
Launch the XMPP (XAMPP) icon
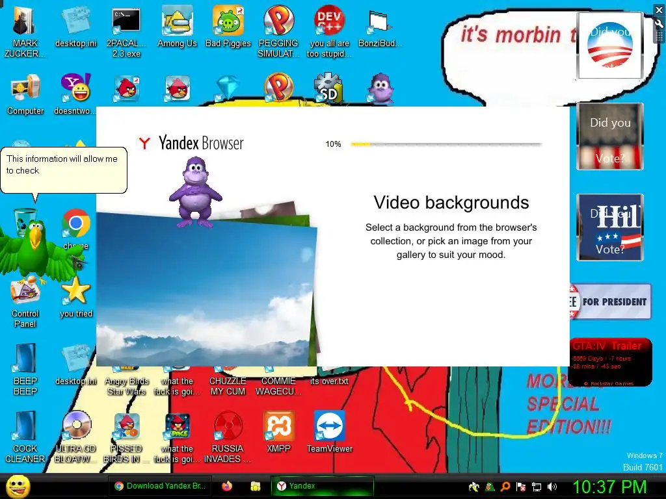tap(278, 432)
